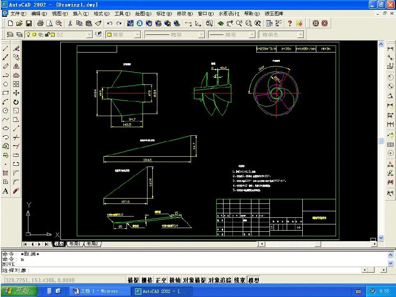396x297 pixels.
Task: Select the Multiline Text A tool
Action: click(x=5, y=191)
